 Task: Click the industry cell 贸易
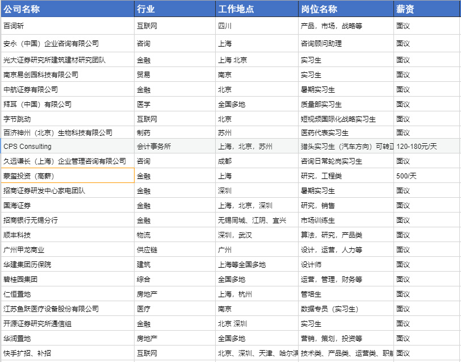click(175, 74)
